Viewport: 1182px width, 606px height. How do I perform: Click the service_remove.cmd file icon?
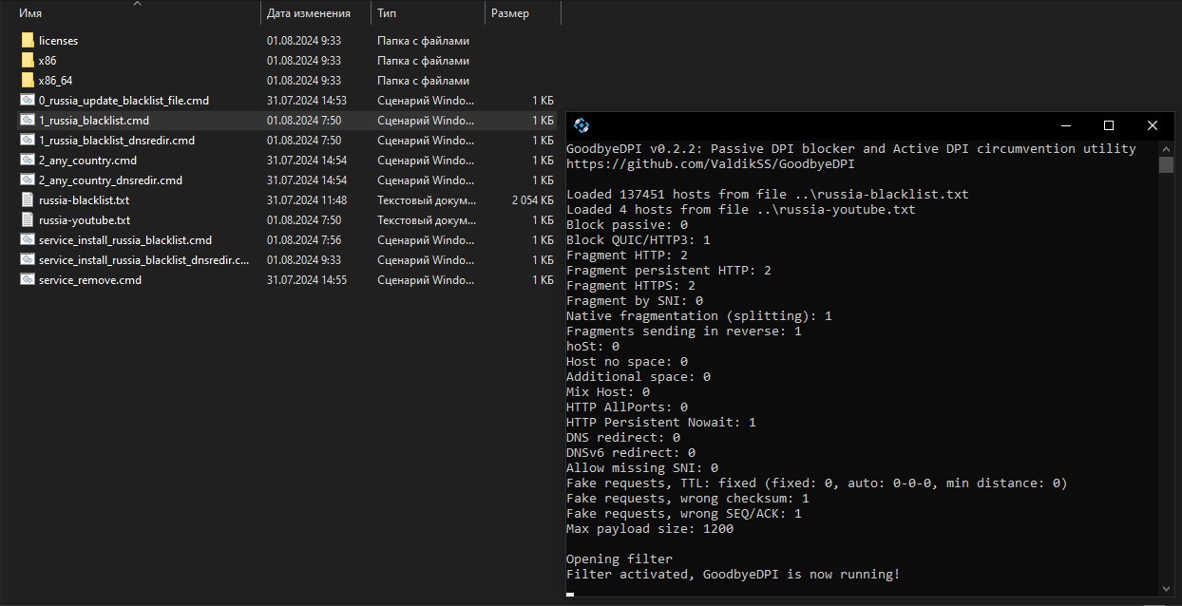[28, 280]
